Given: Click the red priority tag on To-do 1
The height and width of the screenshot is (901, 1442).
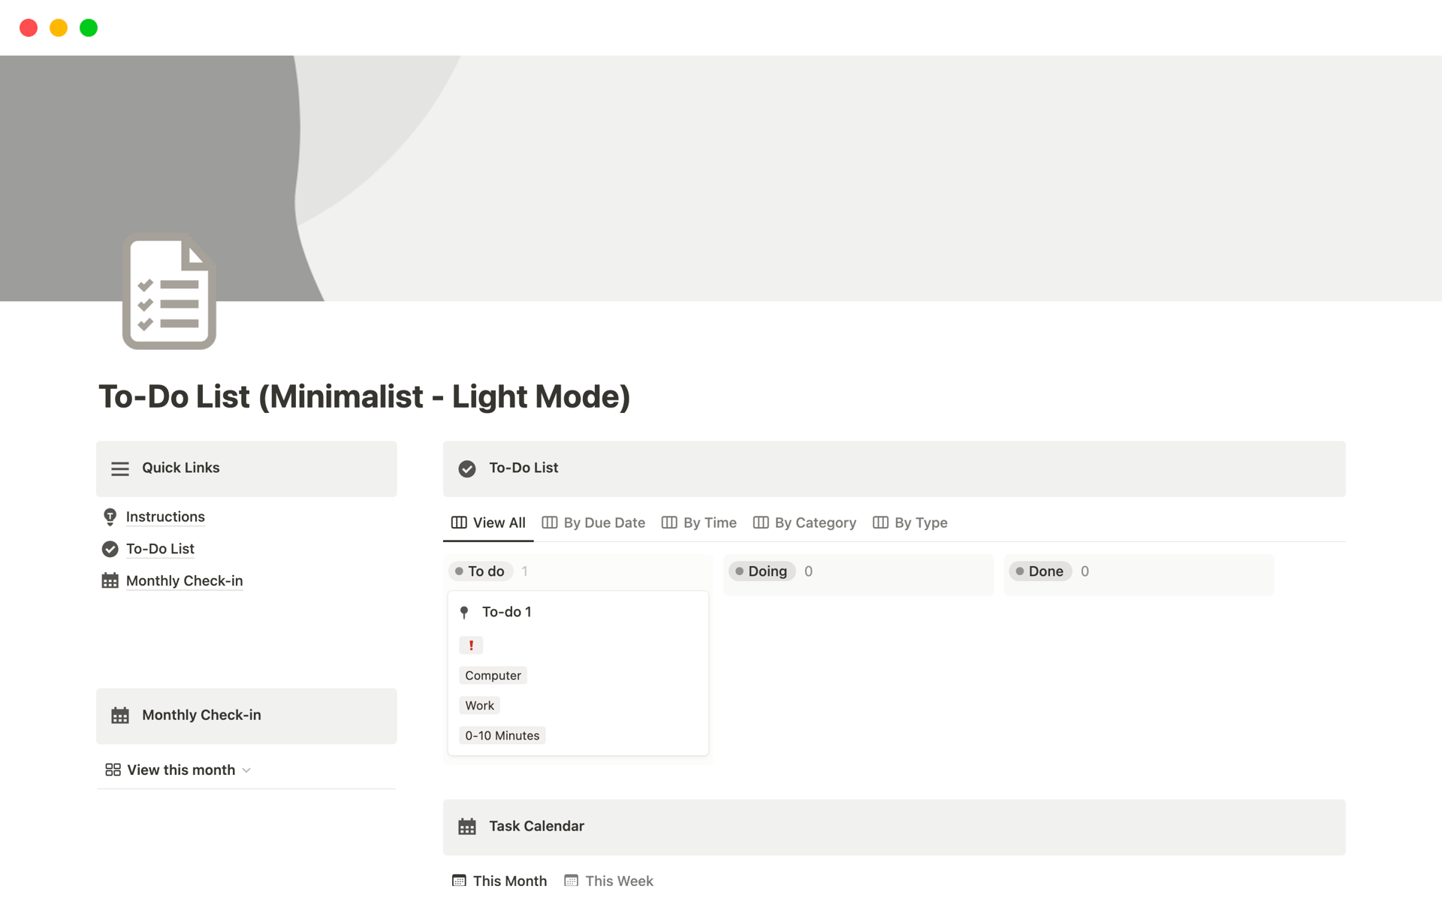Looking at the screenshot, I should (x=471, y=644).
